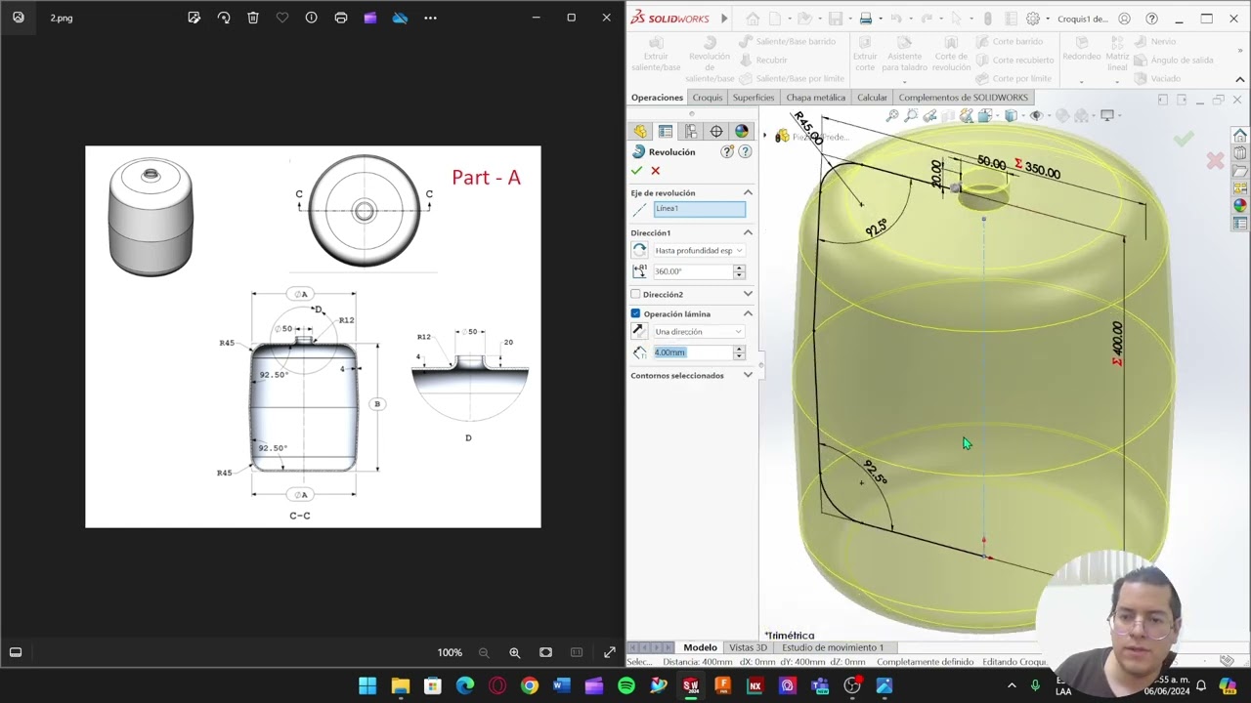
Task: Accept the Revolución feature with green checkmark
Action: pos(637,171)
